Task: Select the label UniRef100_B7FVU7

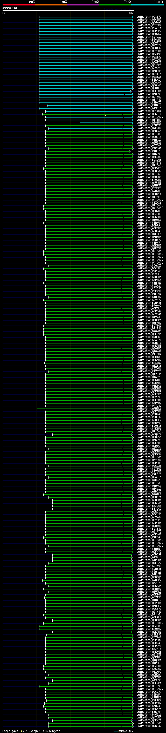Action: tap(149, 128)
